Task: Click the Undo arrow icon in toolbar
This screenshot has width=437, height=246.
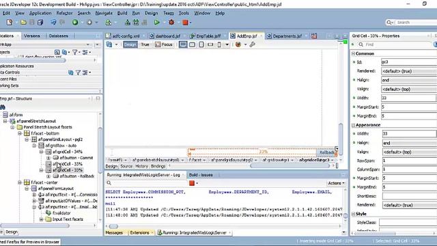Action: point(53,23)
